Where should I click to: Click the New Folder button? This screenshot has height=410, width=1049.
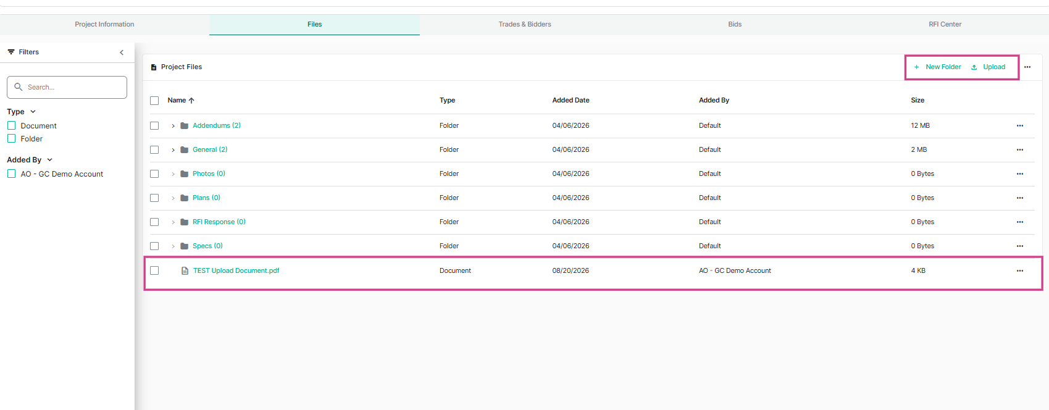coord(937,67)
